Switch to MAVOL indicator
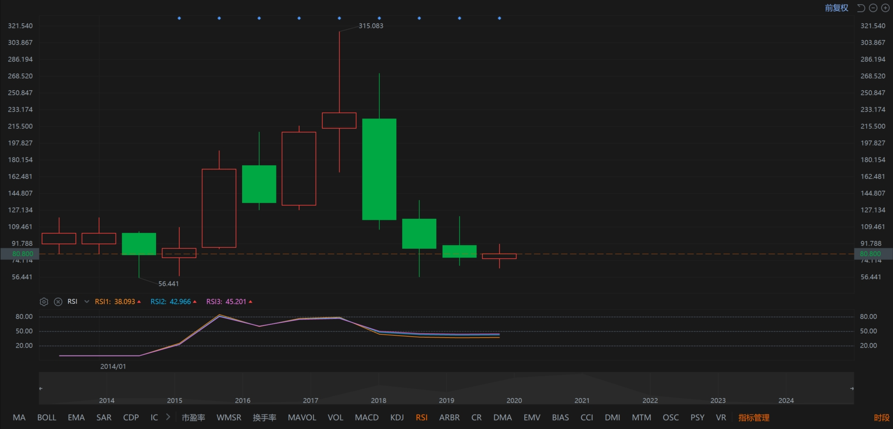Image resolution: width=893 pixels, height=429 pixels. [x=302, y=417]
